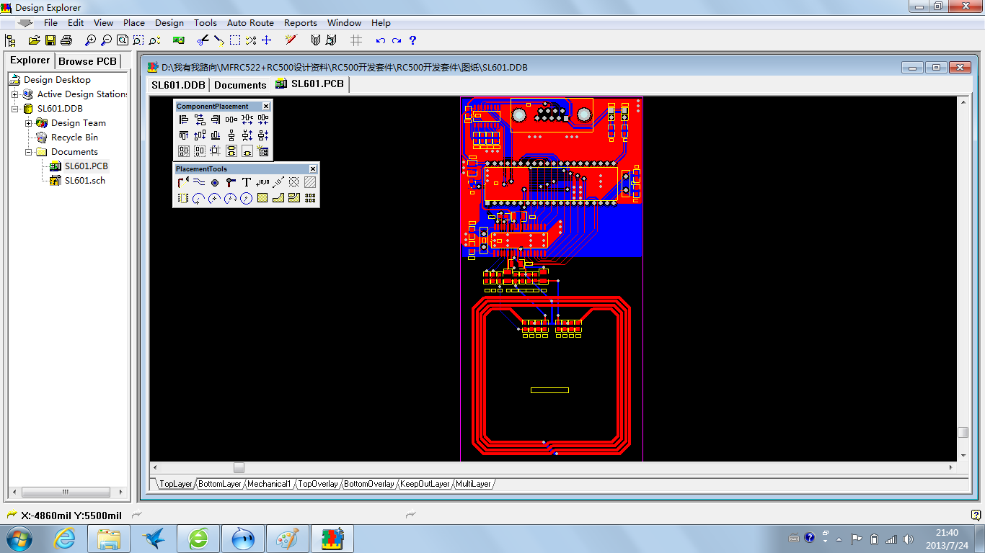Click the Open Document folder icon in toolbar
Viewport: 985px width, 553px height.
(34, 40)
